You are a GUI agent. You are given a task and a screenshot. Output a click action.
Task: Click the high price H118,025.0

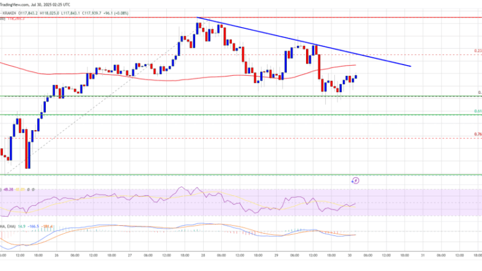click(49, 13)
